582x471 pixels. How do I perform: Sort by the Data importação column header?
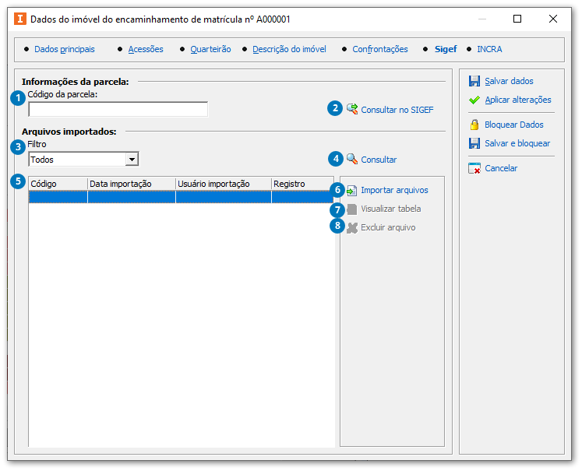(x=131, y=184)
